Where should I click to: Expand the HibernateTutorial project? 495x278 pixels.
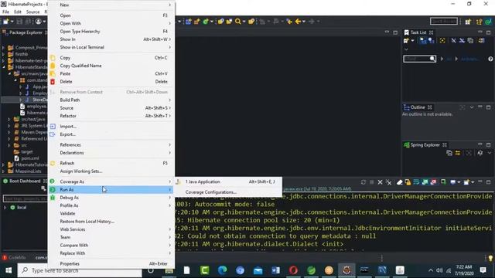point(3,164)
